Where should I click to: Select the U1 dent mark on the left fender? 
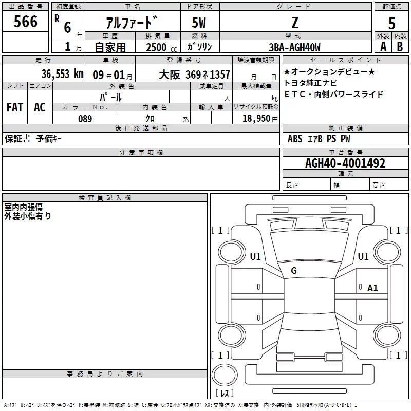tap(255, 256)
